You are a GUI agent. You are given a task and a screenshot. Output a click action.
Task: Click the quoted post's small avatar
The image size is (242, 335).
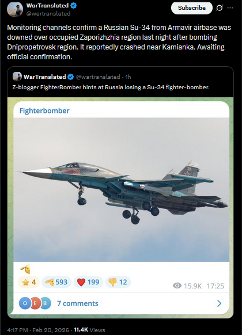click(17, 77)
